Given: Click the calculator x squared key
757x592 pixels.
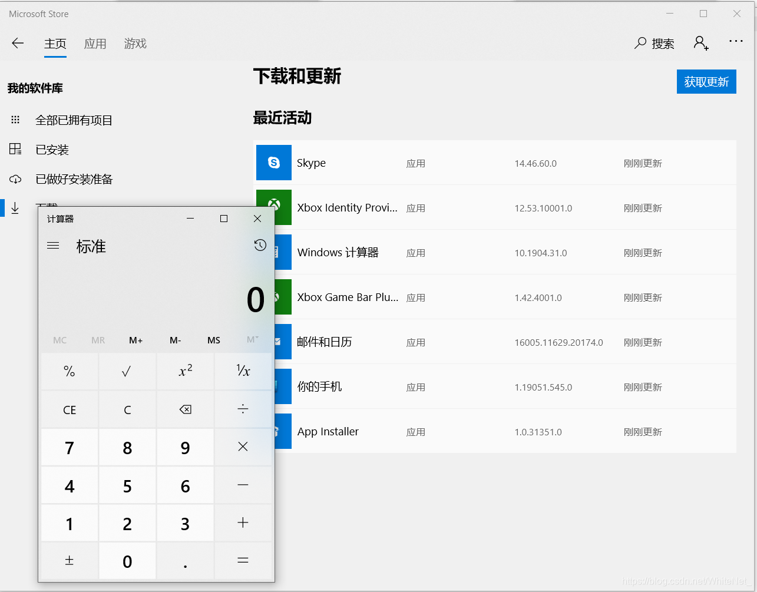Looking at the screenshot, I should tap(185, 371).
